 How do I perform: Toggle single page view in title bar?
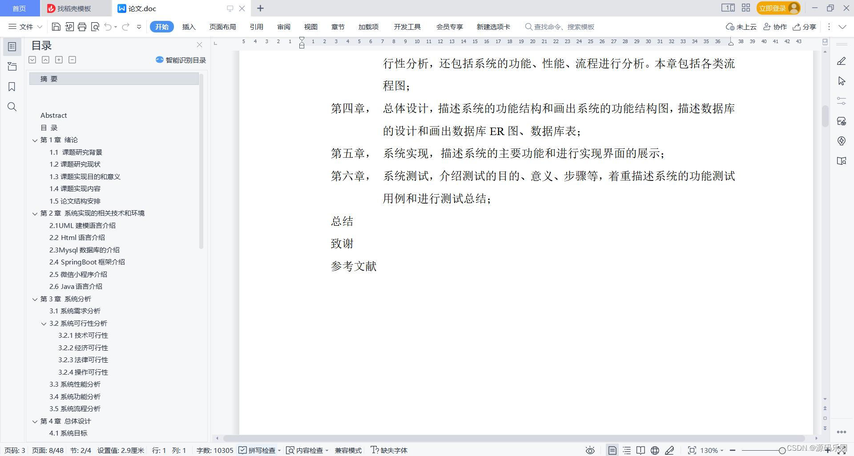coord(728,8)
